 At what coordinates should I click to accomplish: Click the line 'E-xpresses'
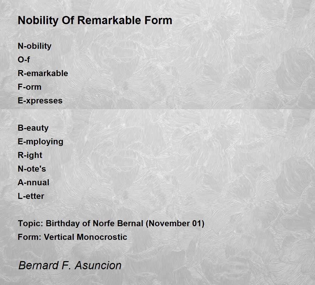click(x=40, y=101)
